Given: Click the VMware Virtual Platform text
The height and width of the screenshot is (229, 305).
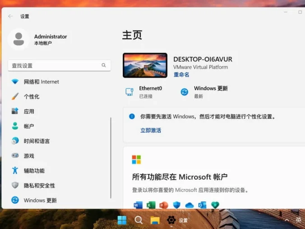Looking at the screenshot, I should click(200, 67).
